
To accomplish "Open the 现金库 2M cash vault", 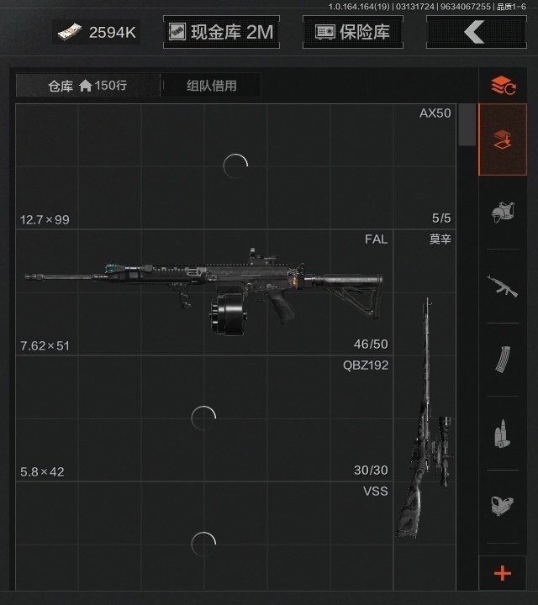I will click(222, 32).
